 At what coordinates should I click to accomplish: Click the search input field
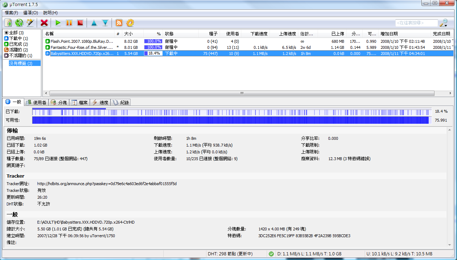pyautogui.click(x=416, y=23)
